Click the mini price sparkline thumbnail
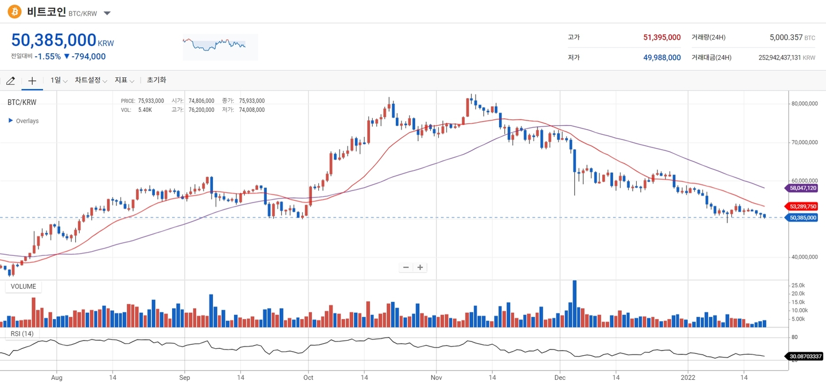 (x=220, y=46)
